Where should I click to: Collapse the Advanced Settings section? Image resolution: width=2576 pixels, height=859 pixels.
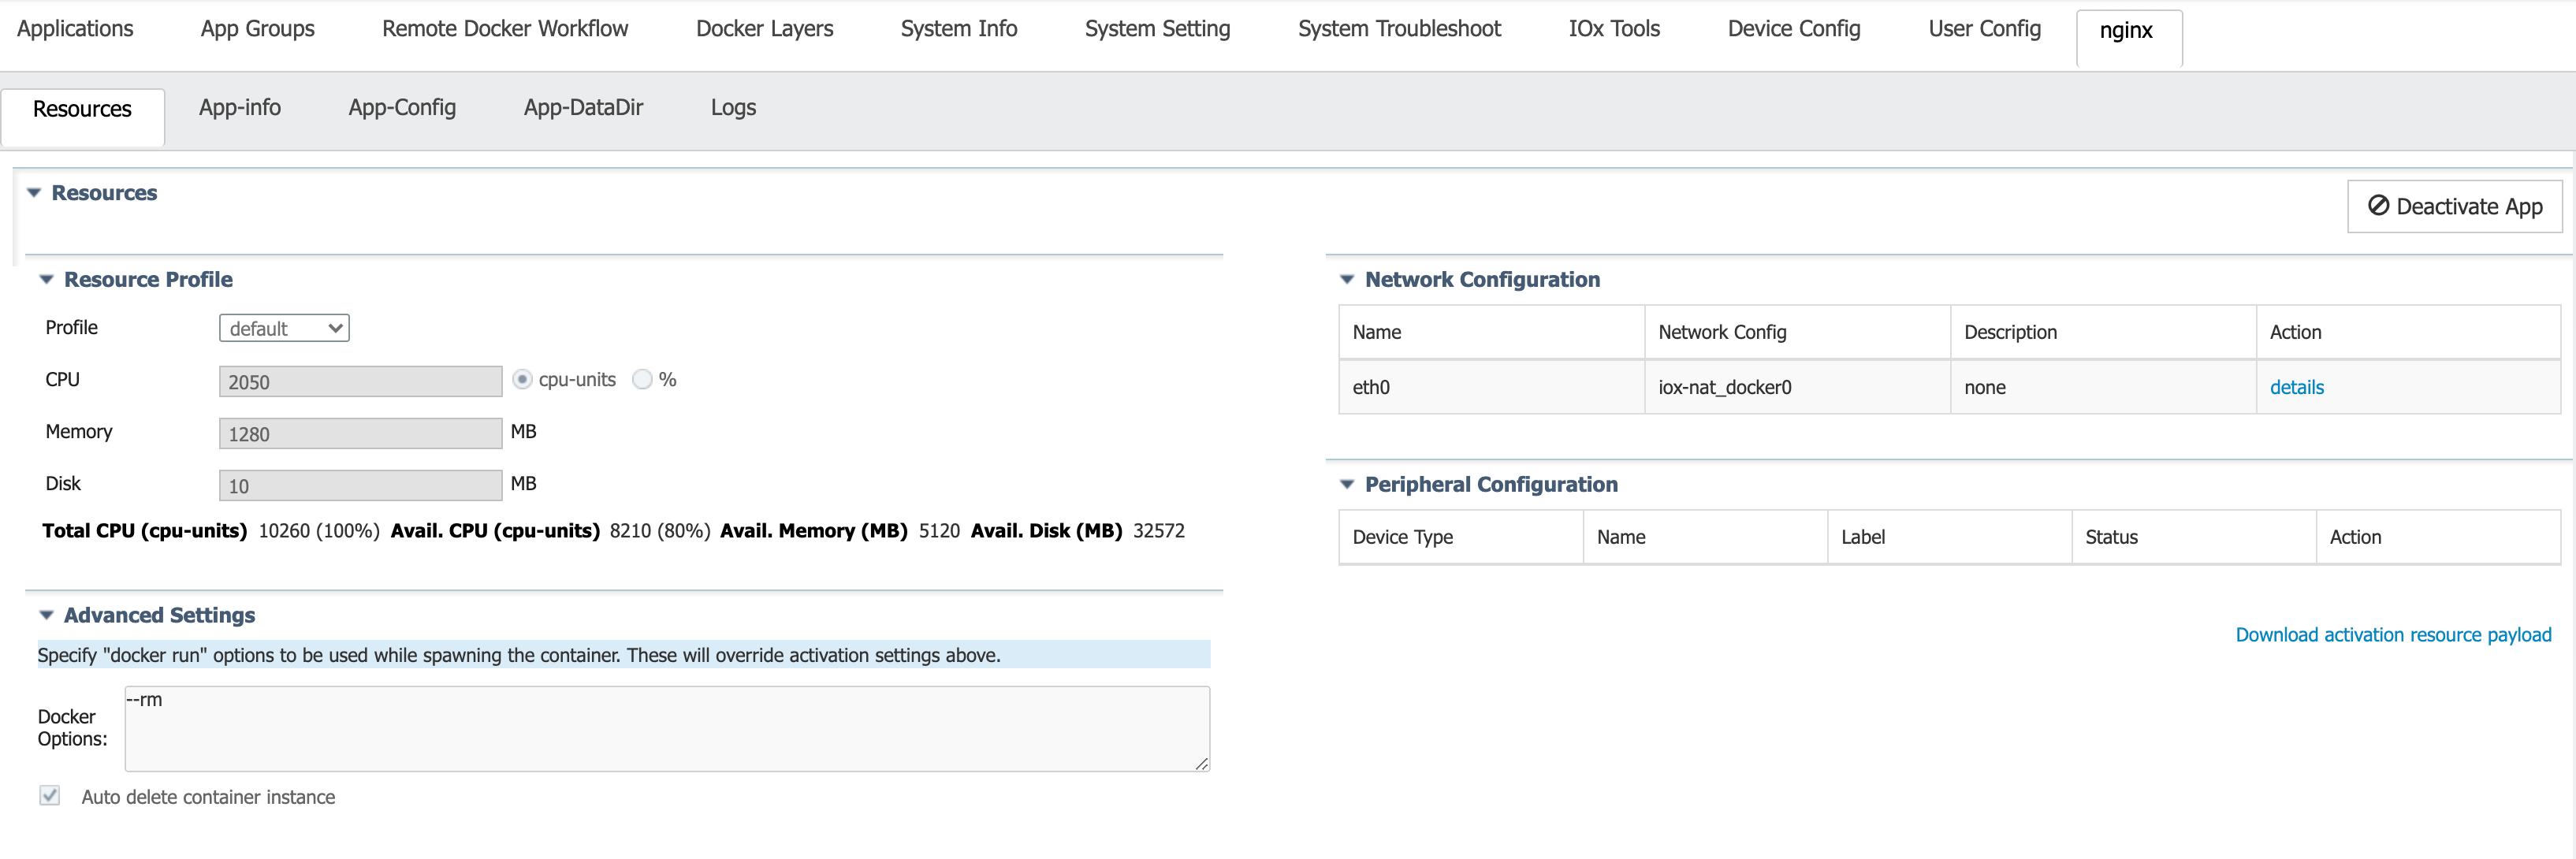tap(46, 615)
